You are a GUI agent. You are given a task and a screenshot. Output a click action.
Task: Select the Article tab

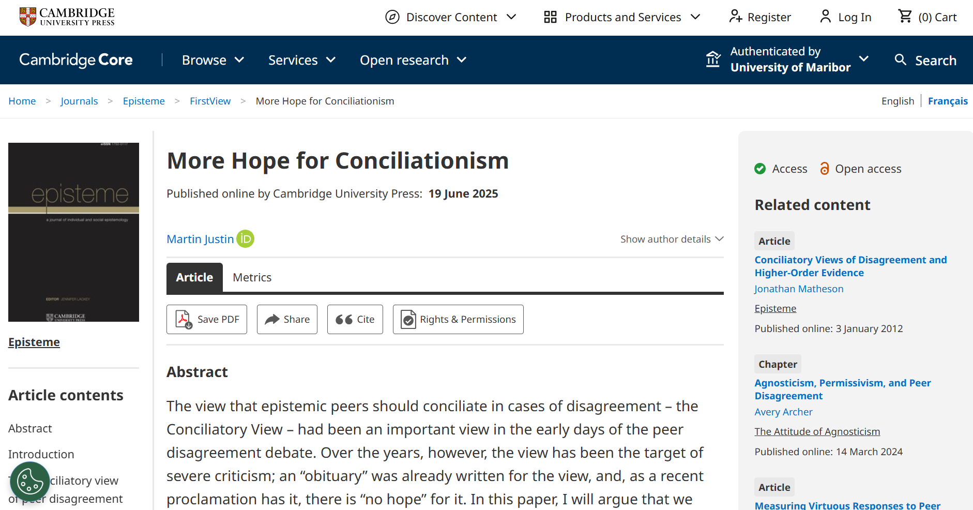(x=194, y=277)
